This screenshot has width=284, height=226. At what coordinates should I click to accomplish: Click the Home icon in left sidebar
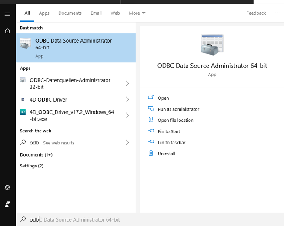point(7,31)
